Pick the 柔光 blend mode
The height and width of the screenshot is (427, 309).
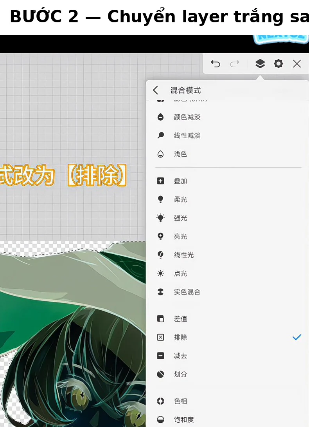point(181,199)
